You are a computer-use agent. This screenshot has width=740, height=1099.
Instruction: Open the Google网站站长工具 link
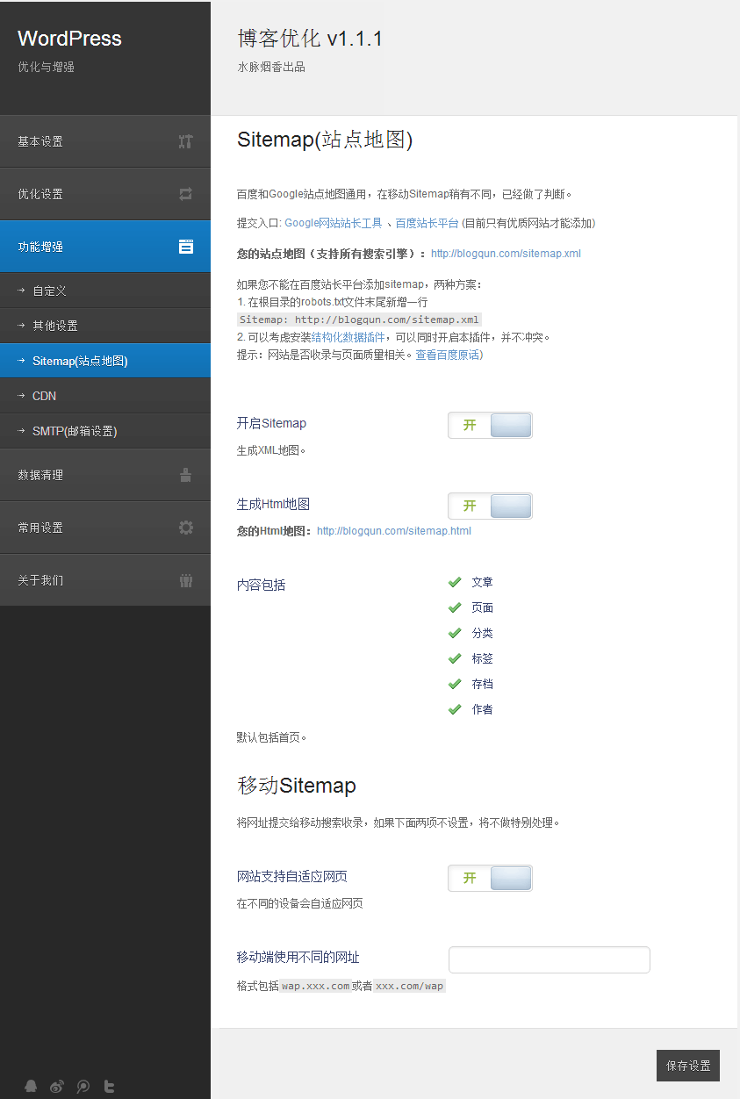coord(333,223)
